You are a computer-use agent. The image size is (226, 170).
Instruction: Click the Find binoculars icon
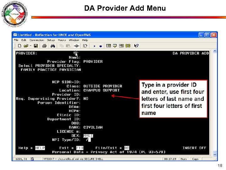(53, 46)
